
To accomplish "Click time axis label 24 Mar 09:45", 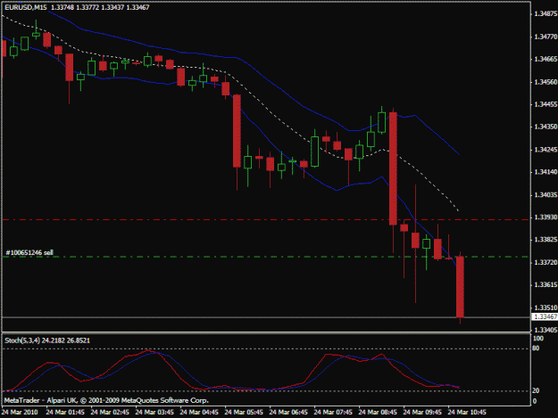I will 422,413.
